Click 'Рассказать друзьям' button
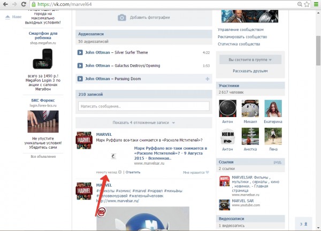Viewport: 321px width, 231px height. tap(250, 71)
